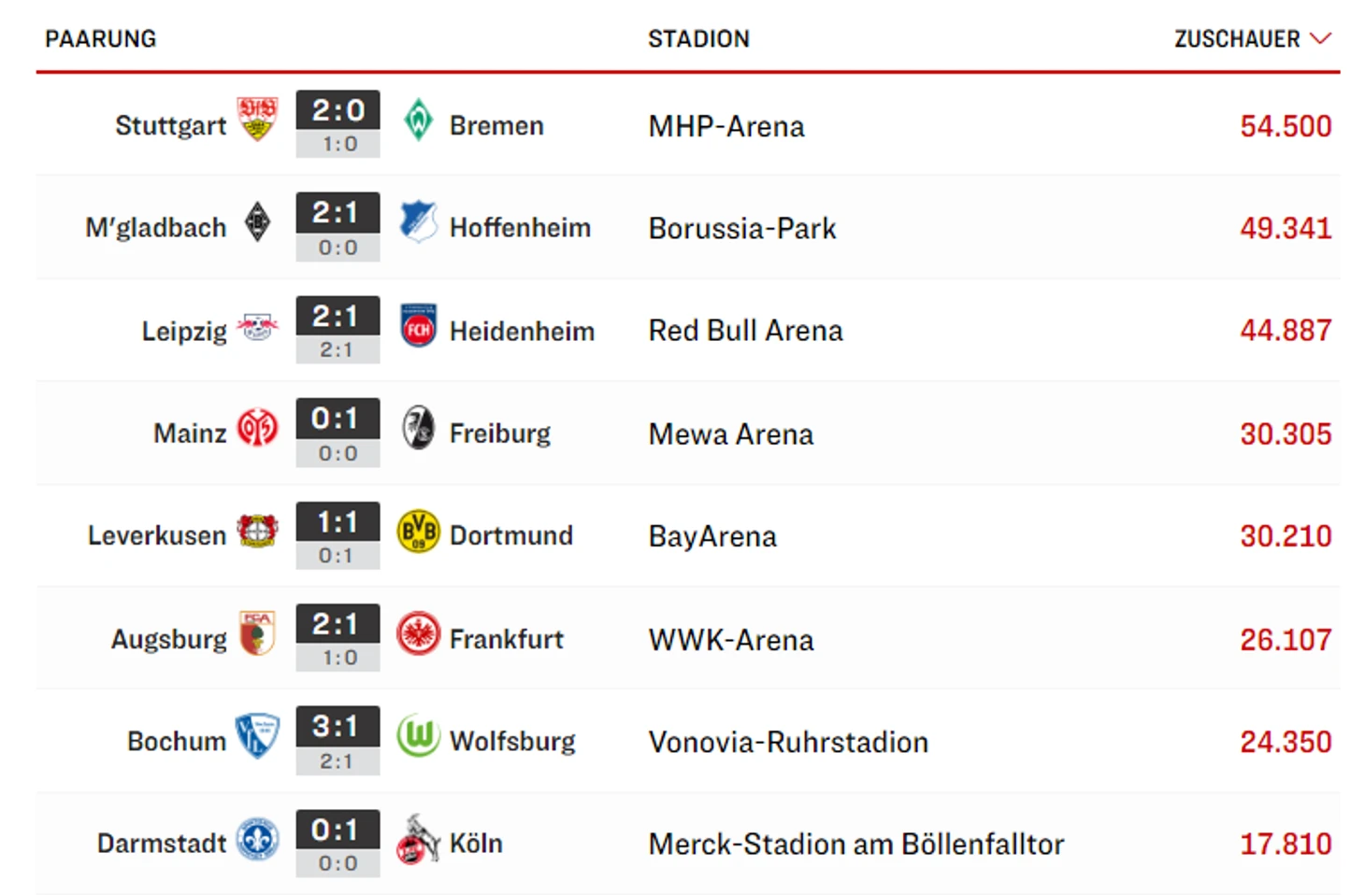Click the Bayer Leverkusen crest
The width and height of the screenshot is (1365, 895).
click(257, 532)
